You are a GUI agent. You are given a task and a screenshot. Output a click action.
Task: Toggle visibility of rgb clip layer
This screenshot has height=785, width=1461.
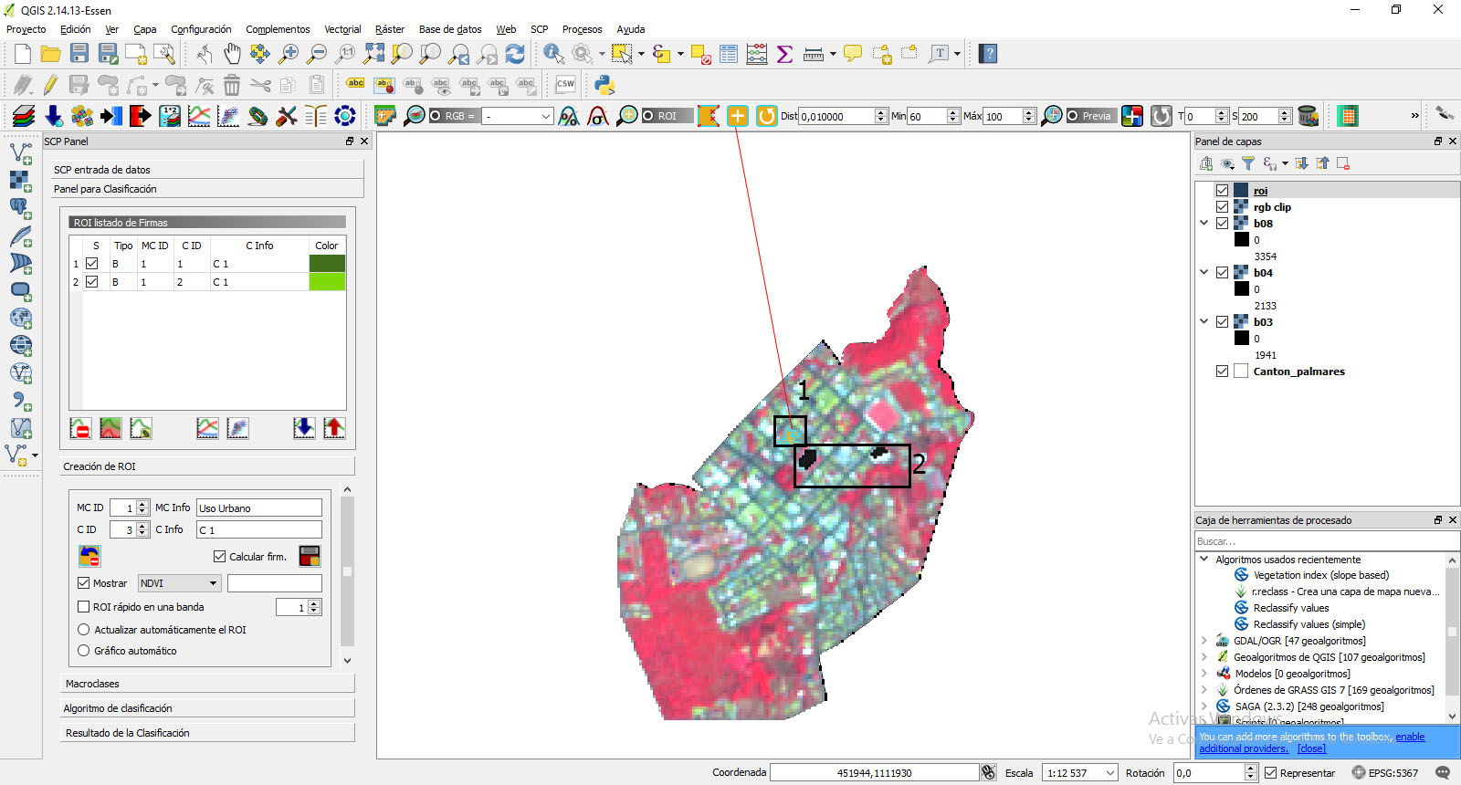click(x=1222, y=206)
